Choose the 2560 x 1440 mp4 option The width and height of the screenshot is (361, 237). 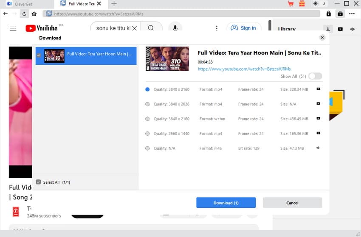(147, 134)
